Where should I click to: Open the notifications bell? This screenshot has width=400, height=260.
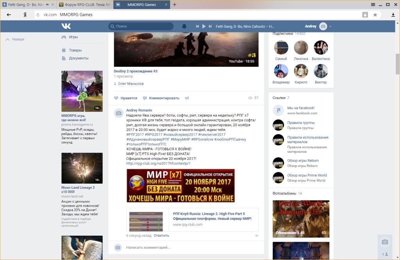184,26
